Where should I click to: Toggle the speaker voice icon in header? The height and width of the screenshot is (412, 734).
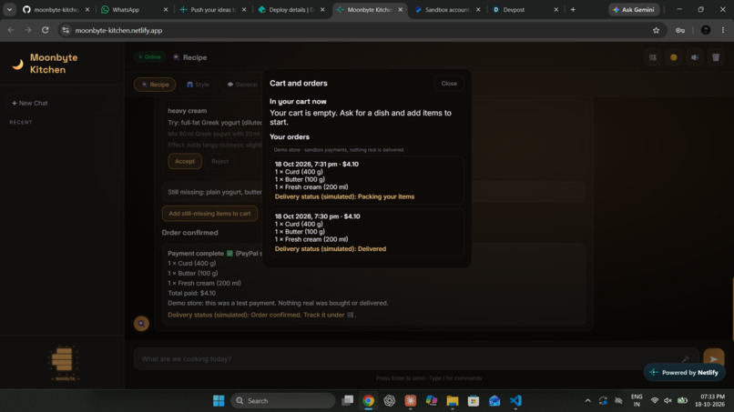pos(695,57)
